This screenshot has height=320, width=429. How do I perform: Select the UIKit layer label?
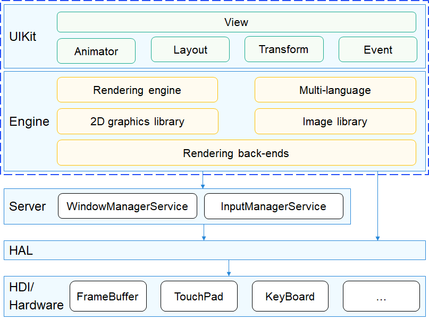(x=23, y=37)
